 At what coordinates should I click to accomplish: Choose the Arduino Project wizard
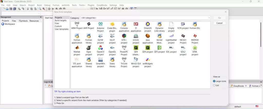100,27
